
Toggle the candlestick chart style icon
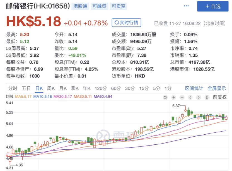click(207, 97)
